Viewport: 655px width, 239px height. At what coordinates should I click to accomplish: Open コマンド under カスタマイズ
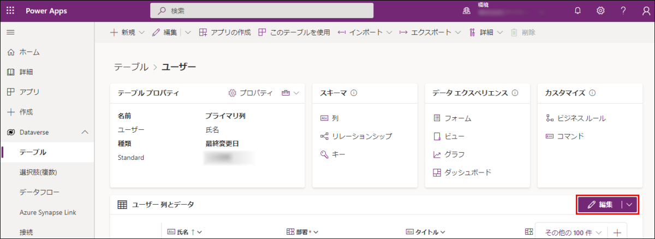pos(564,136)
